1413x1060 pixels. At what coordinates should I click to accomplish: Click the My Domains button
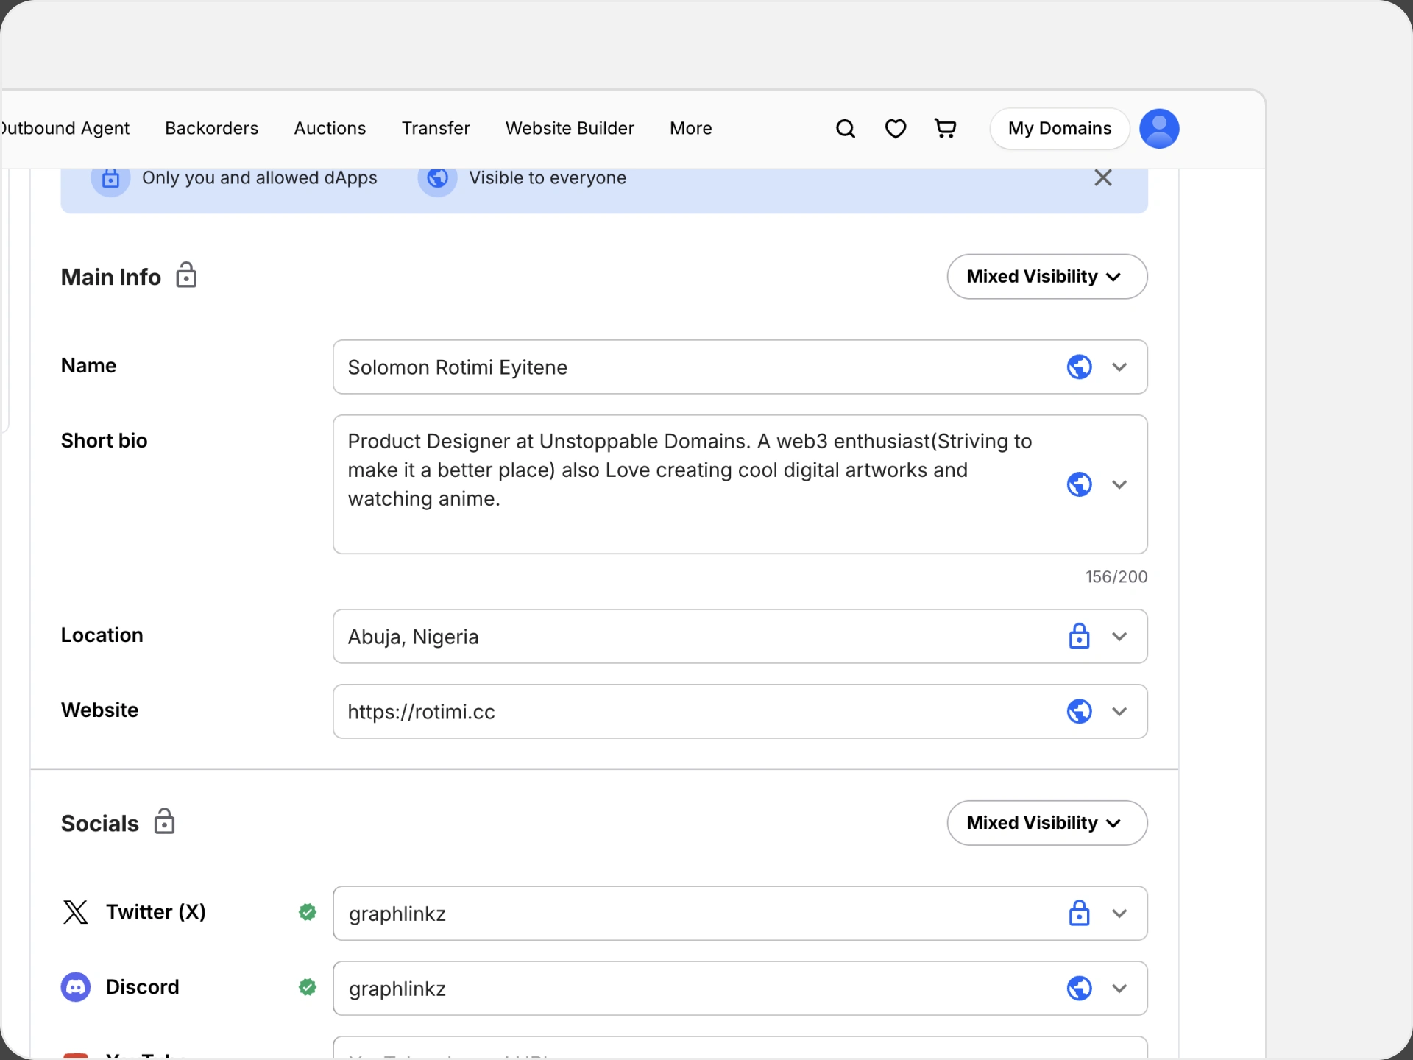[x=1060, y=129]
